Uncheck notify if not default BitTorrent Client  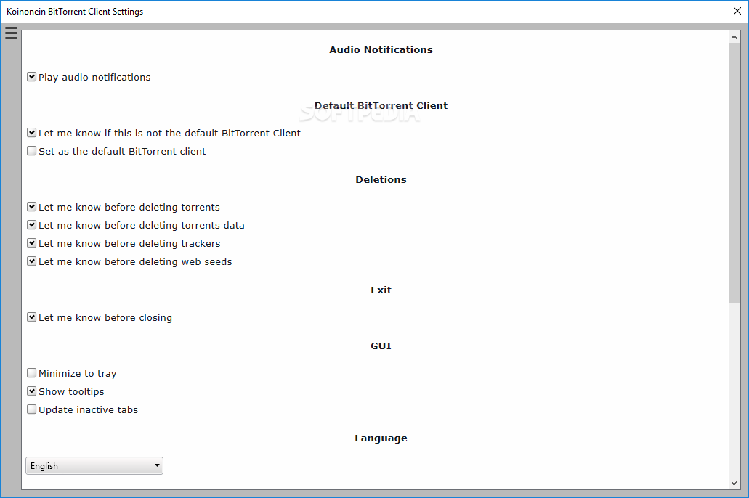[x=31, y=133]
